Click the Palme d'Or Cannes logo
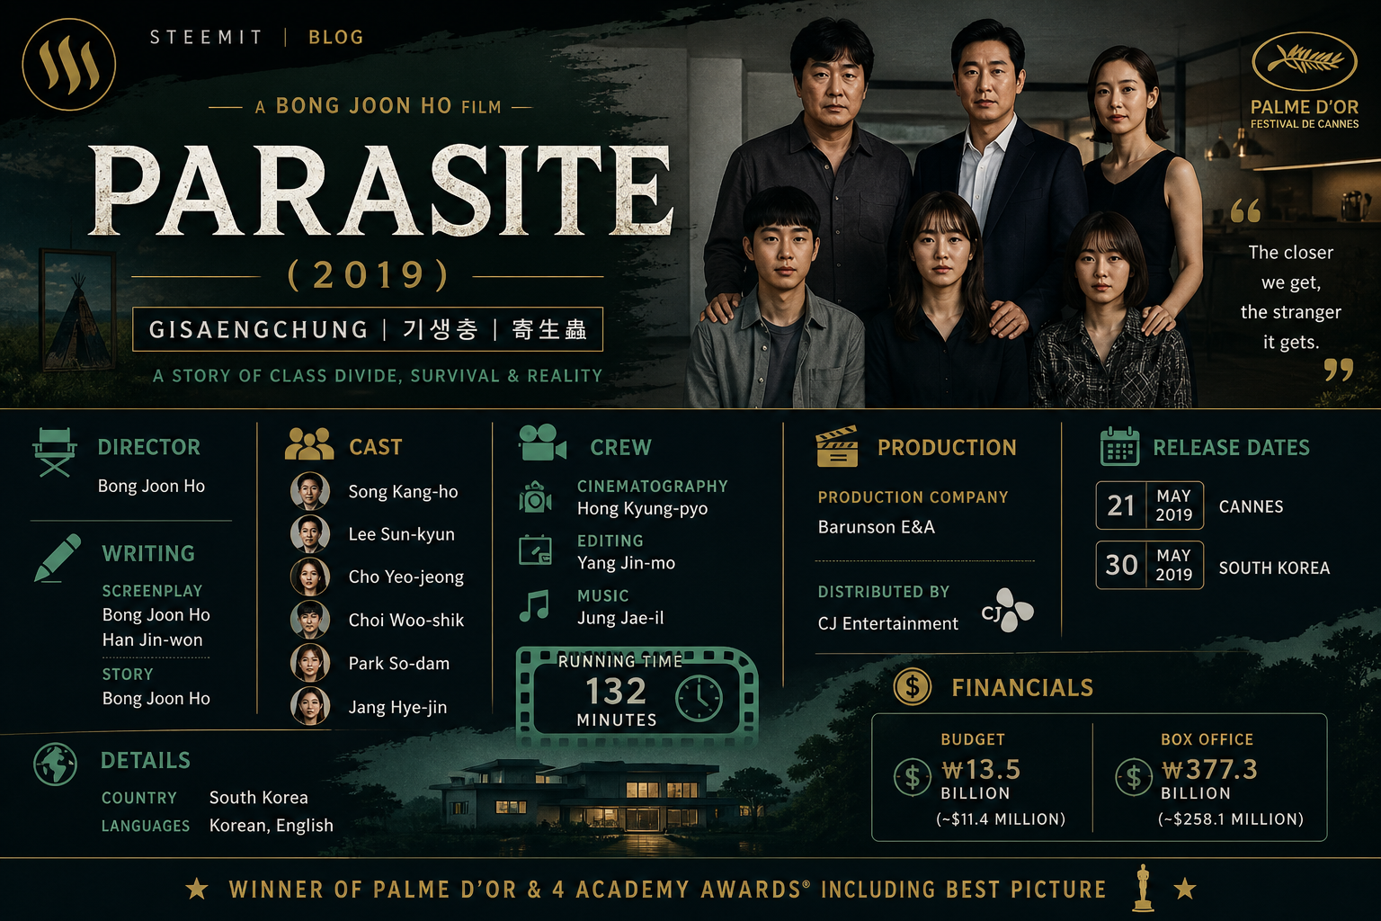This screenshot has height=921, width=1381. (x=1305, y=81)
